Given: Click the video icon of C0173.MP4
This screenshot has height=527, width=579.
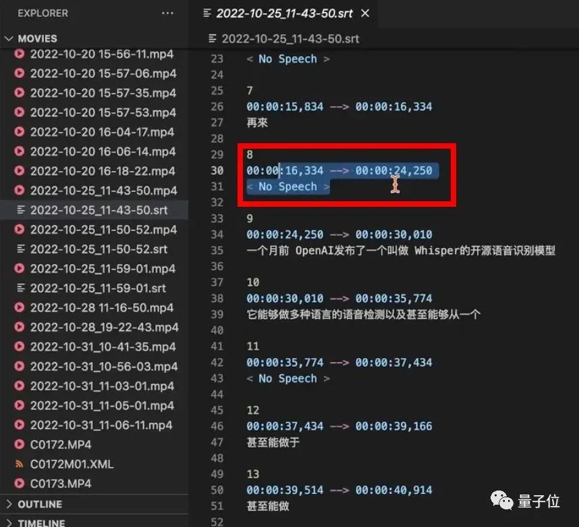Looking at the screenshot, I should click(x=19, y=483).
